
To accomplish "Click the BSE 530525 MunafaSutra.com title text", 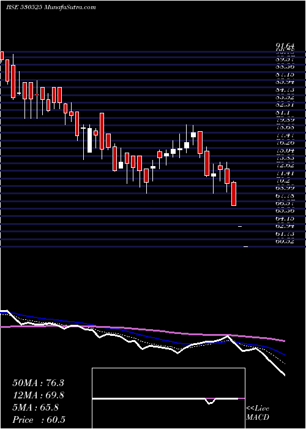I will [x=51, y=7].
